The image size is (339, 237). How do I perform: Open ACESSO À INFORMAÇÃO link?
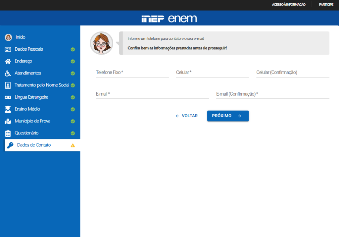pyautogui.click(x=289, y=5)
